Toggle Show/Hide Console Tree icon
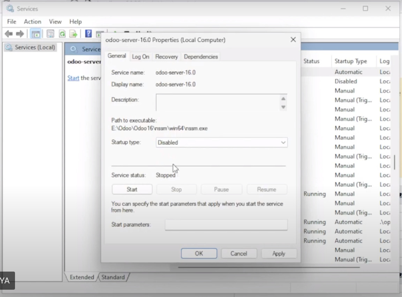The image size is (402, 297). pyautogui.click(x=35, y=34)
